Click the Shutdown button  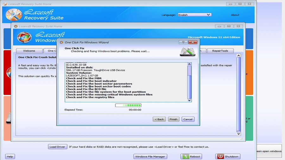228,157
